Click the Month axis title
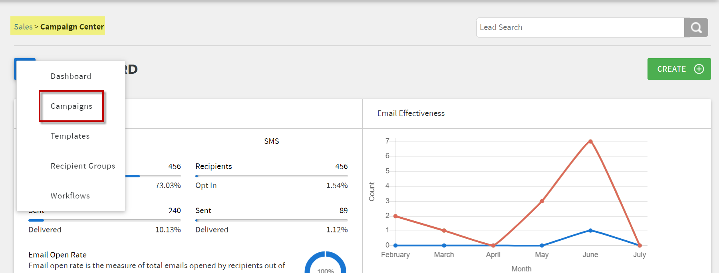Image resolution: width=719 pixels, height=273 pixels. 521,269
